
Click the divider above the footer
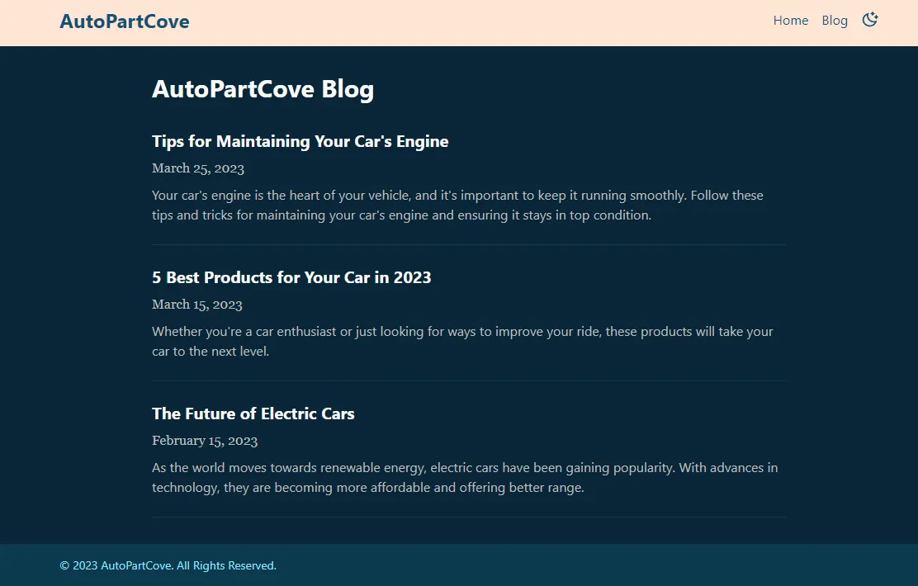[468, 517]
